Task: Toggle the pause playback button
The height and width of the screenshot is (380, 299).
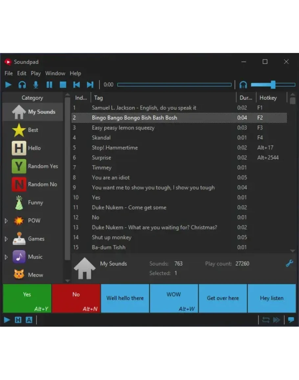Action: point(49,85)
